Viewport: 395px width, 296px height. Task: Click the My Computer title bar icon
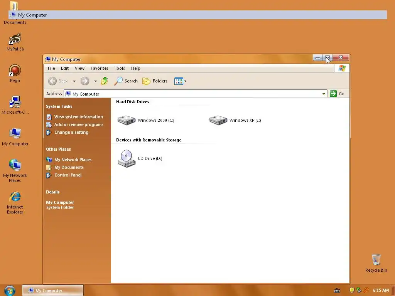coord(47,59)
